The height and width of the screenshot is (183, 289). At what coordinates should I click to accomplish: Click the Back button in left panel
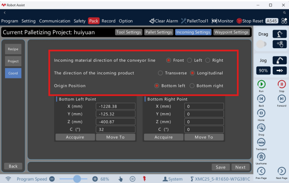click(x=13, y=166)
